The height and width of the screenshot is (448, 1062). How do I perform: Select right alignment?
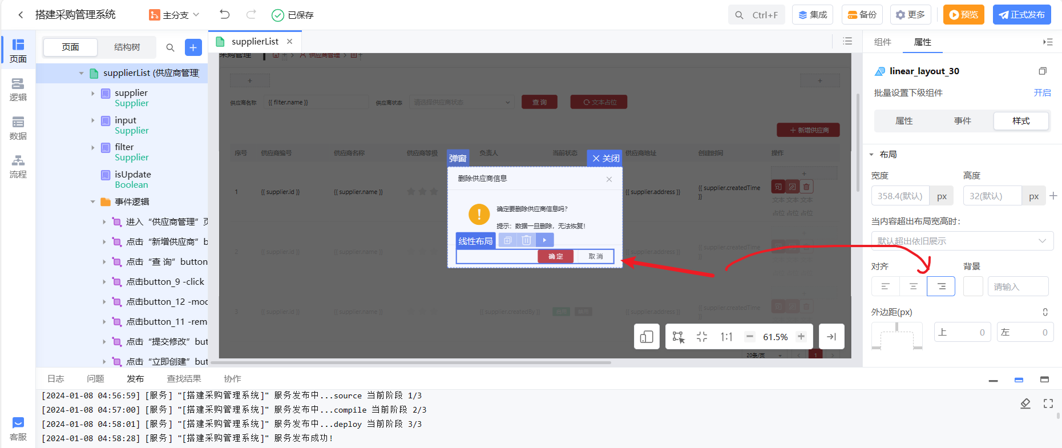(941, 286)
